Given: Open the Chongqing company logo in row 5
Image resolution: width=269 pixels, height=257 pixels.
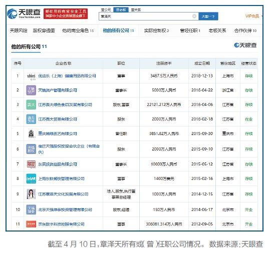Looking at the screenshot, I should (31, 133).
